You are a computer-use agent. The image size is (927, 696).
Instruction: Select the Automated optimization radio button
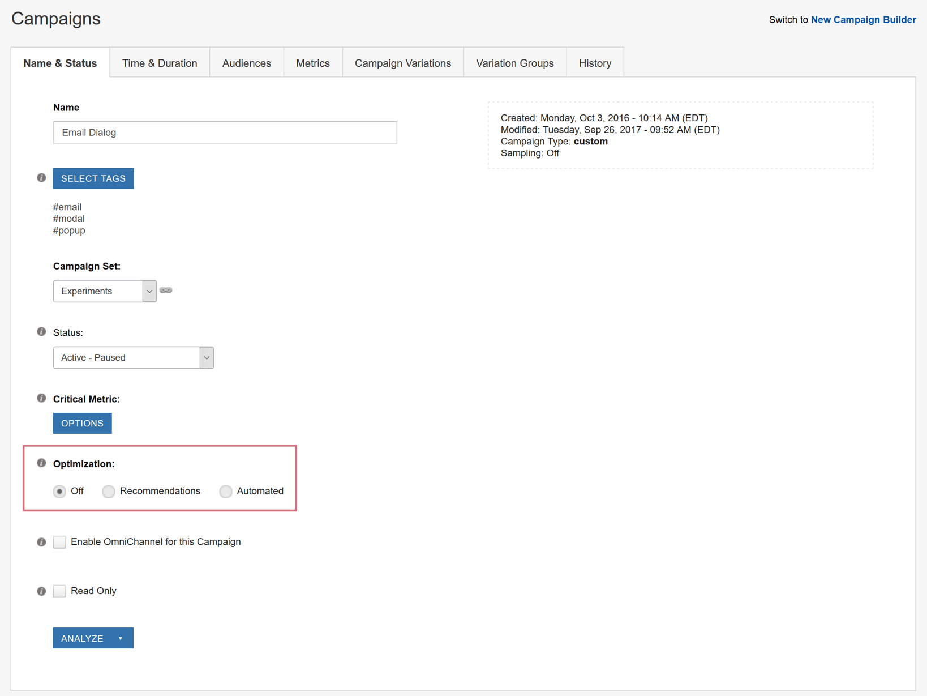(226, 492)
